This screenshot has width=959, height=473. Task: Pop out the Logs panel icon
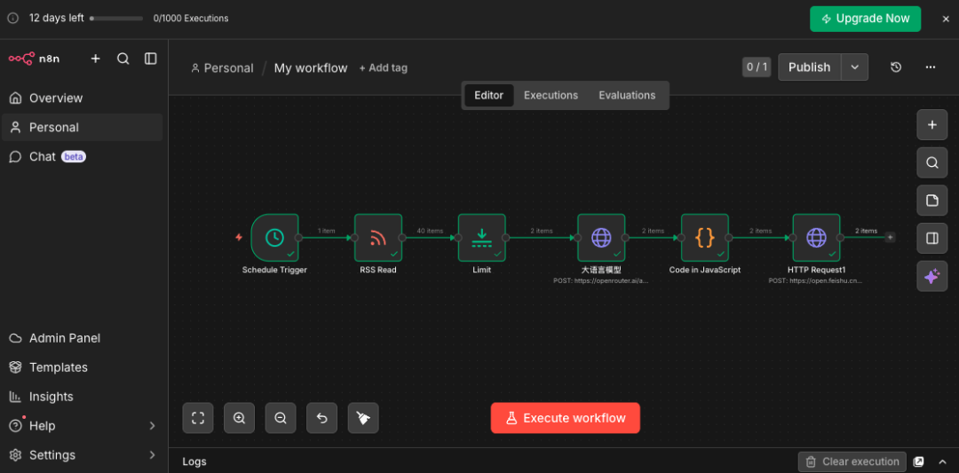click(918, 461)
